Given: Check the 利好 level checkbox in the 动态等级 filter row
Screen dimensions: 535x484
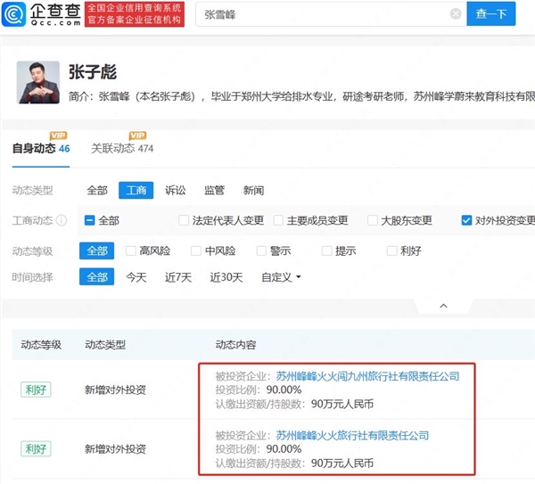Looking at the screenshot, I should [391, 251].
